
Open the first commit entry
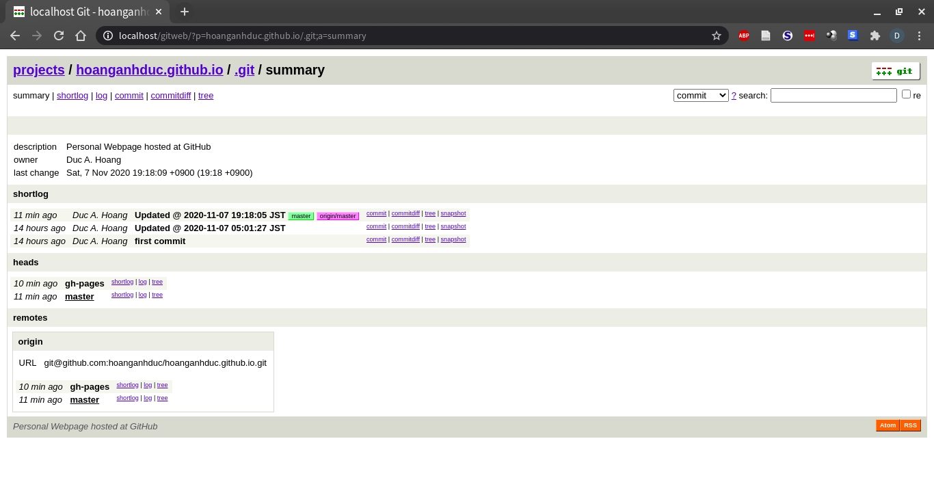coord(160,241)
